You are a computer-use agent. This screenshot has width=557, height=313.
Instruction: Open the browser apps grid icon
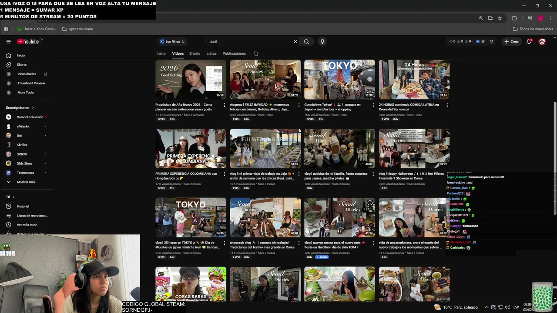[6, 29]
